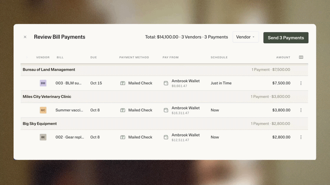Image resolution: width=330 pixels, height=185 pixels.
Task: Toggle the expand-all chevron in the table header
Action: [x=27, y=57]
